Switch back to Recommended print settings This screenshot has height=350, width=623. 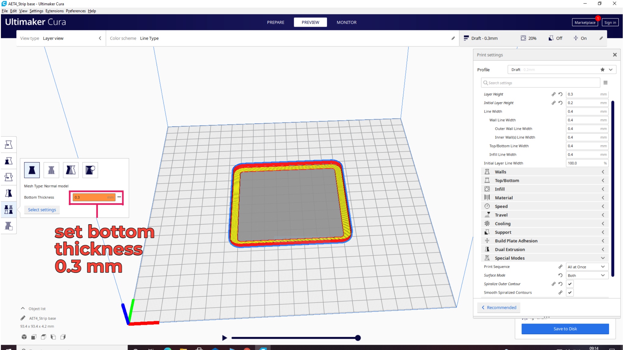(499, 307)
